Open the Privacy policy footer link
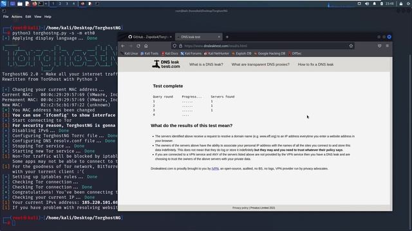This screenshot has width=412, height=231. [240, 208]
